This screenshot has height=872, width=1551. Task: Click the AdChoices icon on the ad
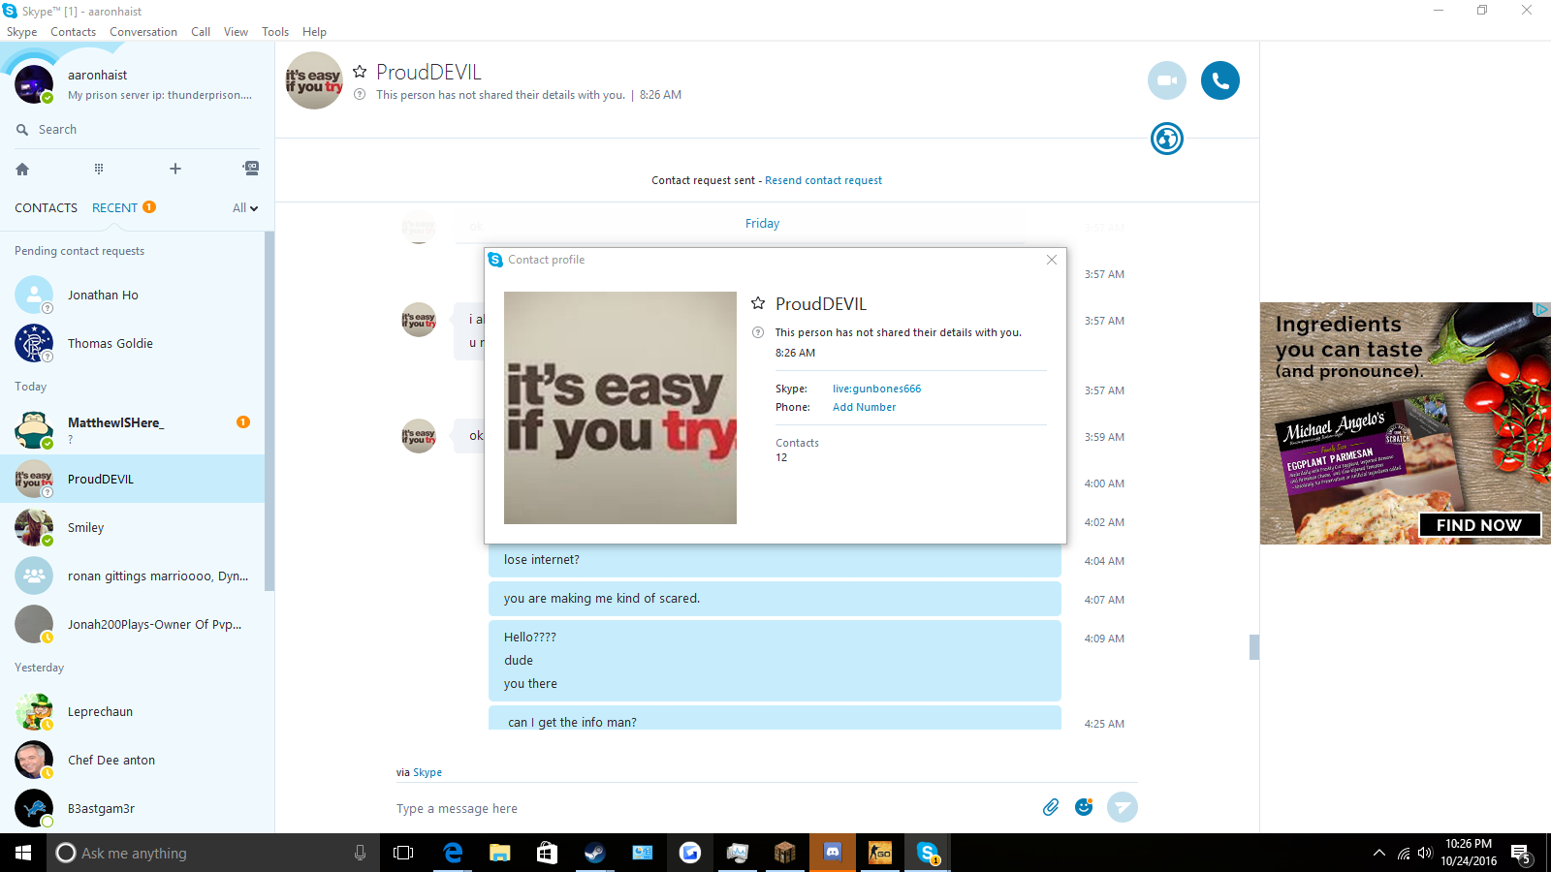[1542, 309]
